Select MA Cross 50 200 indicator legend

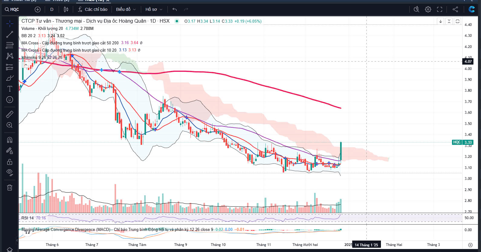[x=70, y=43]
